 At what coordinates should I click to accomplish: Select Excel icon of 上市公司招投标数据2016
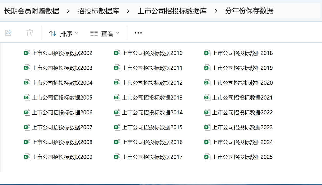tap(117, 142)
